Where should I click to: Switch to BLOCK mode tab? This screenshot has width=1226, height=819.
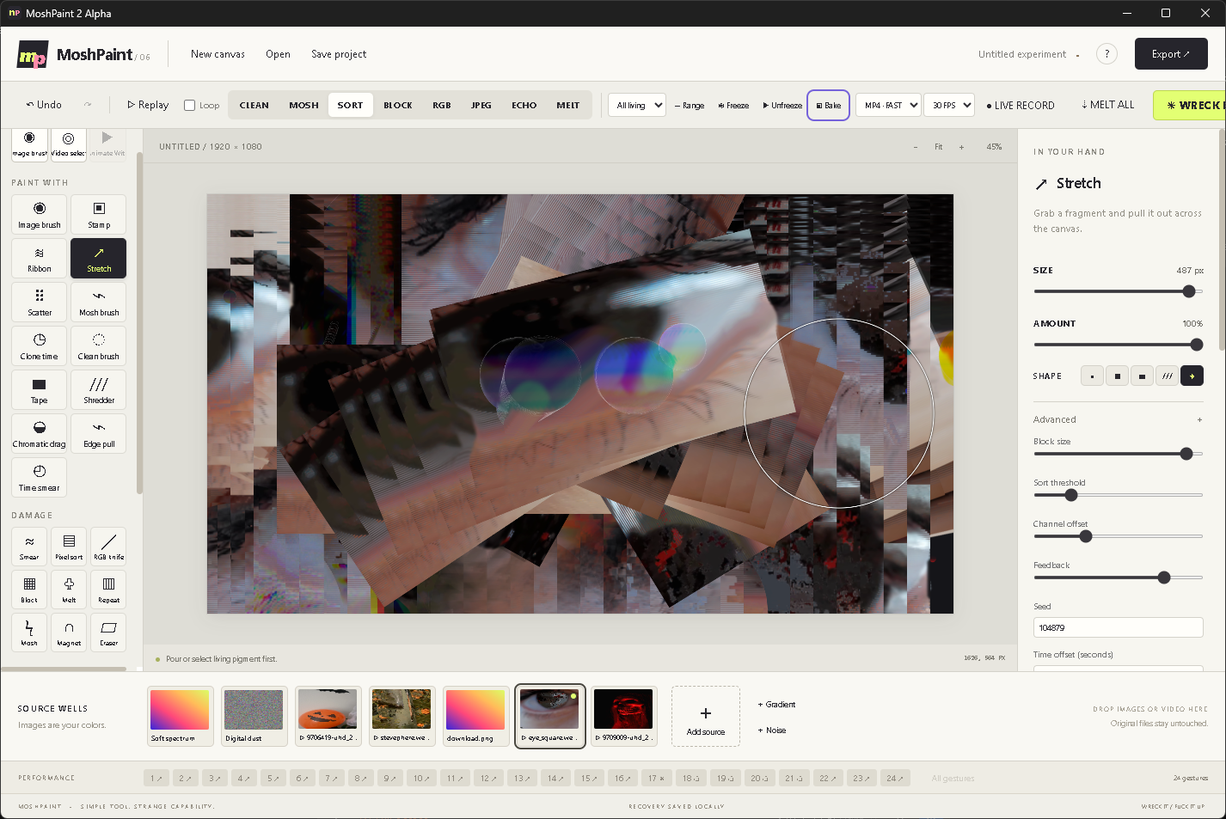coord(397,106)
